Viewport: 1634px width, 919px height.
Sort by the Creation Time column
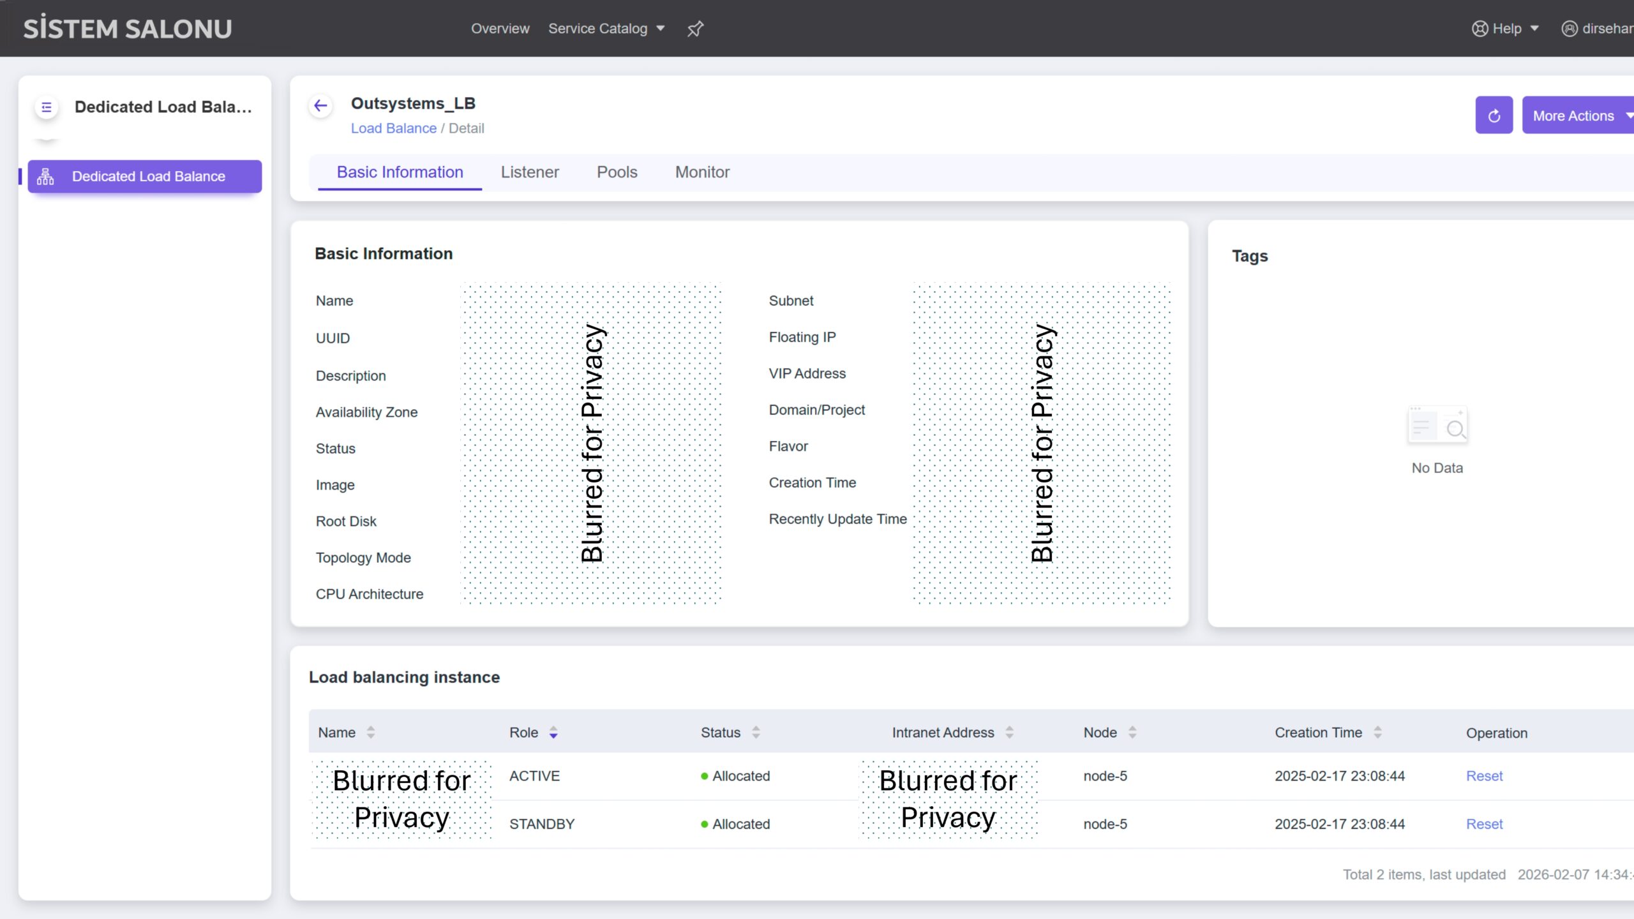point(1377,733)
